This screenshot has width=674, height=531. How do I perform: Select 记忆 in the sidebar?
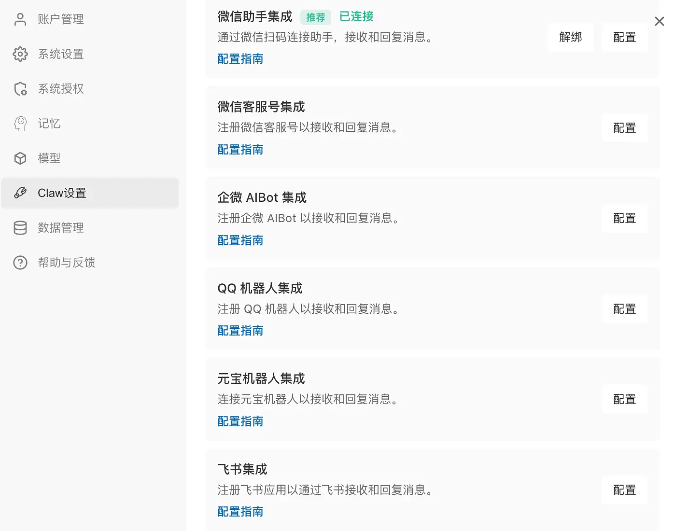coord(90,124)
